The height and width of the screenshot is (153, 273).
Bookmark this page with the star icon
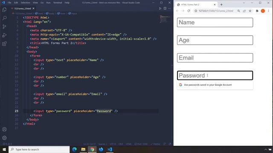click(x=250, y=11)
